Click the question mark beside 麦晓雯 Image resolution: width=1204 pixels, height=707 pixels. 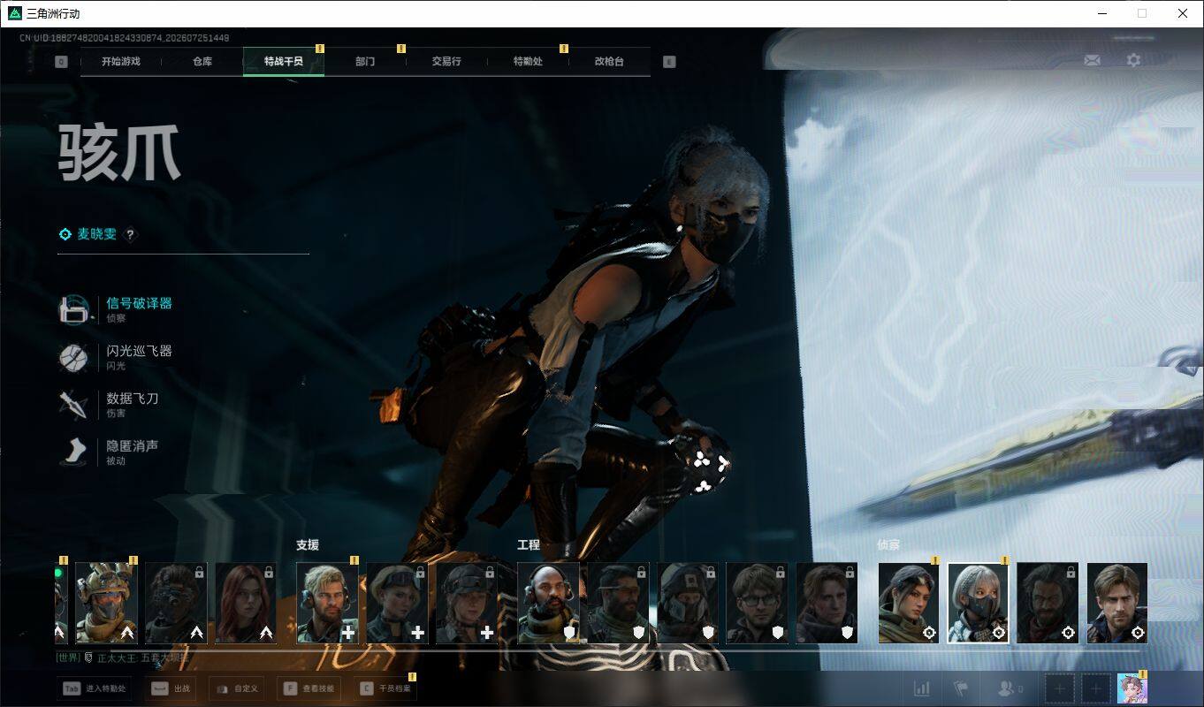click(x=130, y=235)
